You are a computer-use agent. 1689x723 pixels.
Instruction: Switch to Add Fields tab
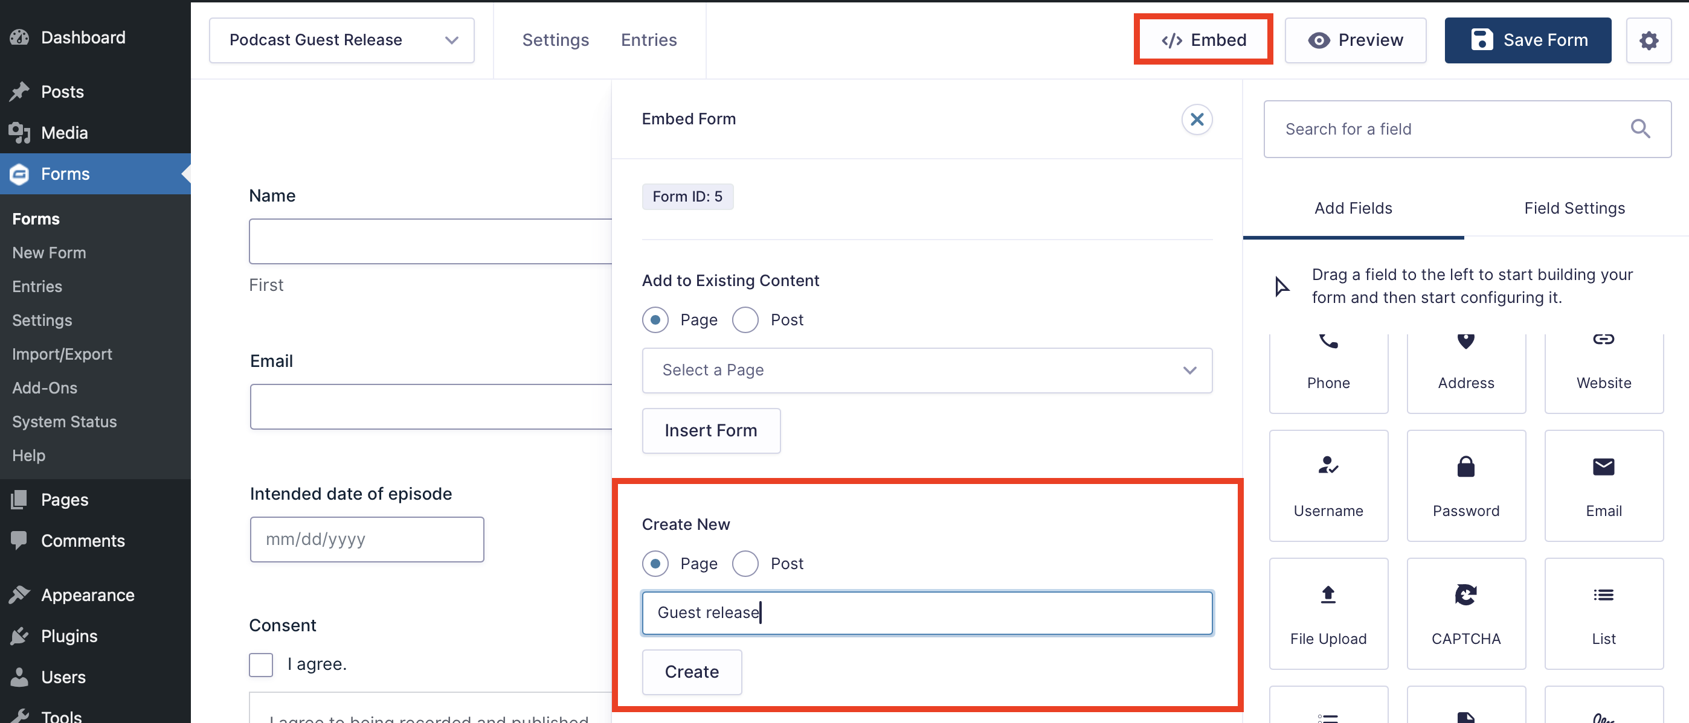pyautogui.click(x=1353, y=208)
